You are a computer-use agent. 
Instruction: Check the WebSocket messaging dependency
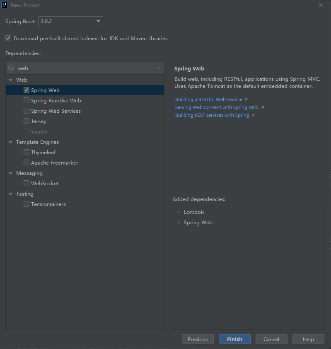[x=27, y=183]
